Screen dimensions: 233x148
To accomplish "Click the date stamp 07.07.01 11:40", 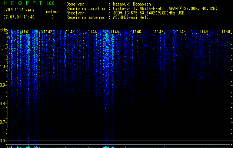I will tap(19, 17).
